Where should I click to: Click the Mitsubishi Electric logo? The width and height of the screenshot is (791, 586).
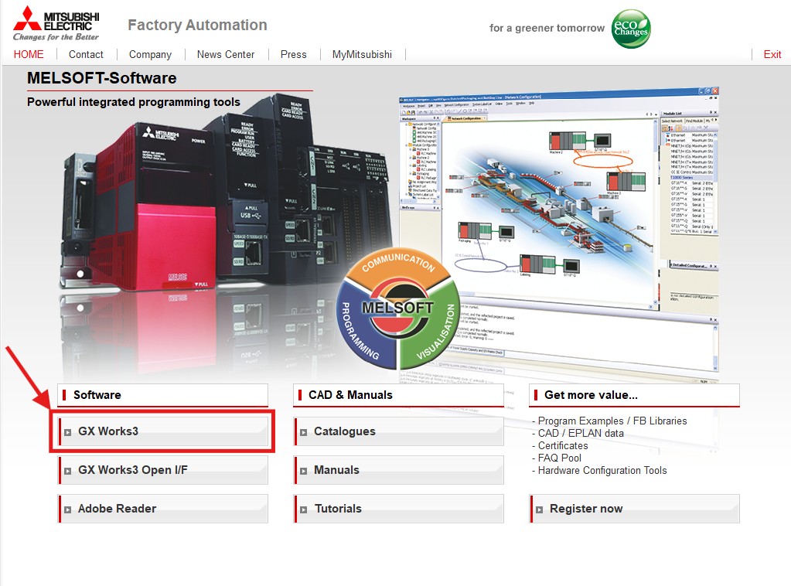pos(56,24)
